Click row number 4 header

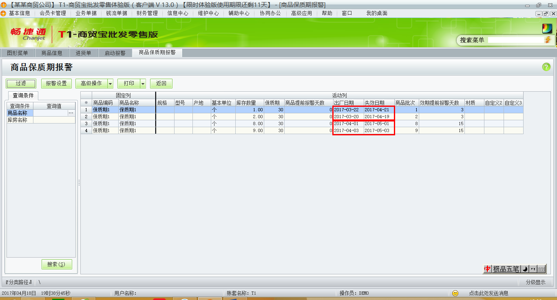tap(86, 130)
